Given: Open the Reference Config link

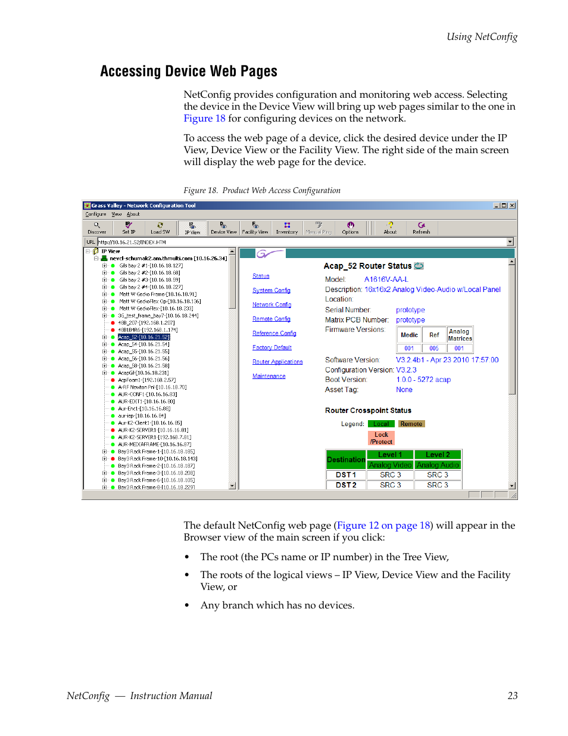Looking at the screenshot, I should click(x=274, y=333).
